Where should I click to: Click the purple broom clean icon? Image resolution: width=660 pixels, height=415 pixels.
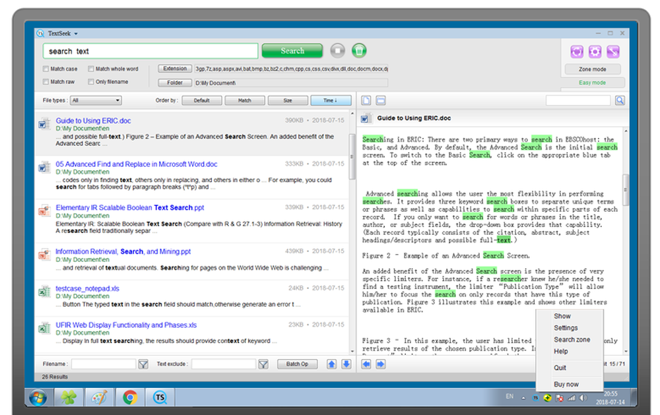[x=613, y=51]
